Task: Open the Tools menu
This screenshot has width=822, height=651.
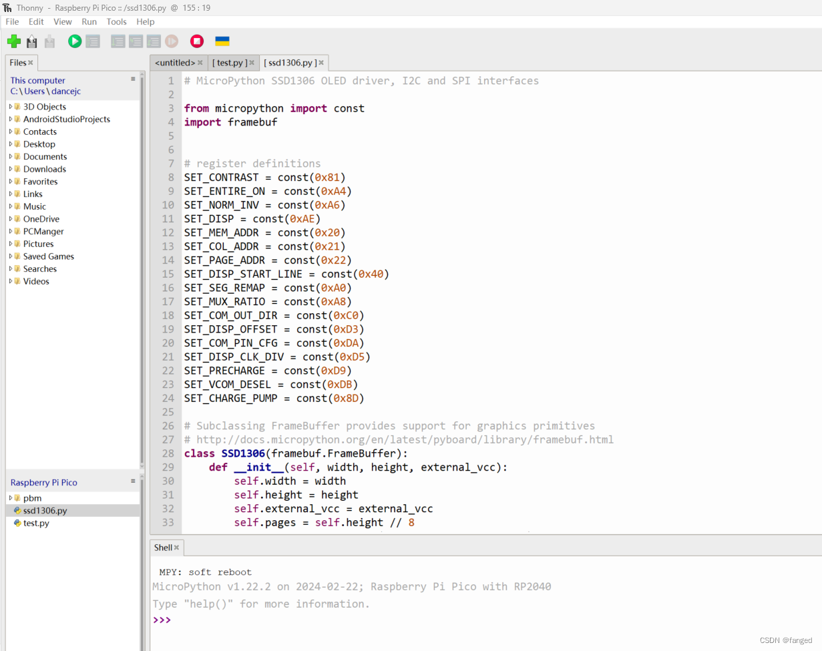Action: click(117, 21)
